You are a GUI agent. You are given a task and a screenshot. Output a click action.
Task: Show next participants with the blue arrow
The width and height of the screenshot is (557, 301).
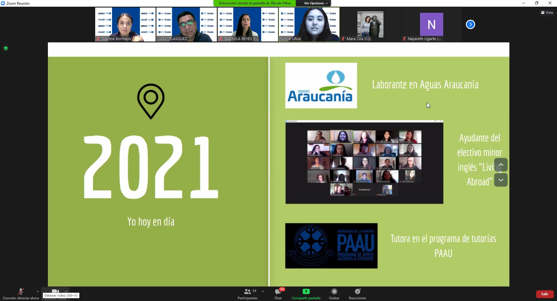470,25
